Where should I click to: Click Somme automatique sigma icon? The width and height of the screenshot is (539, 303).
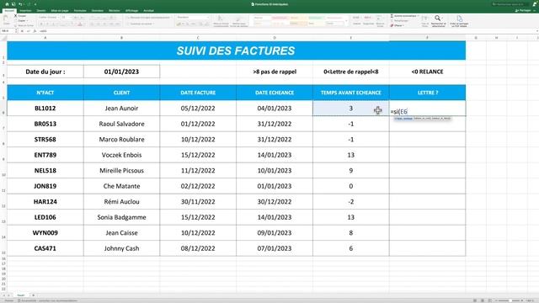tap(392, 16)
